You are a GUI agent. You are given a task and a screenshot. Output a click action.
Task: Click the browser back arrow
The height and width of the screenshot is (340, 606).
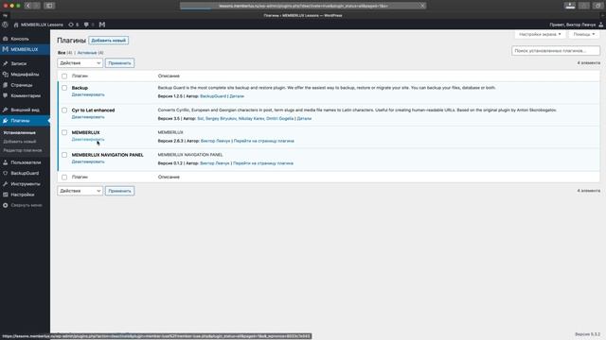click(28, 6)
